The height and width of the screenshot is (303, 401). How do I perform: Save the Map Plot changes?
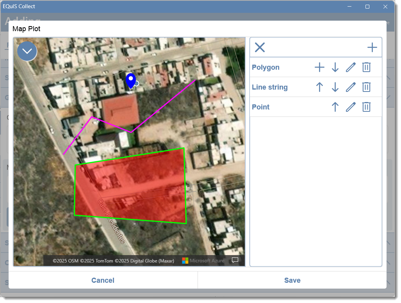[x=292, y=280]
